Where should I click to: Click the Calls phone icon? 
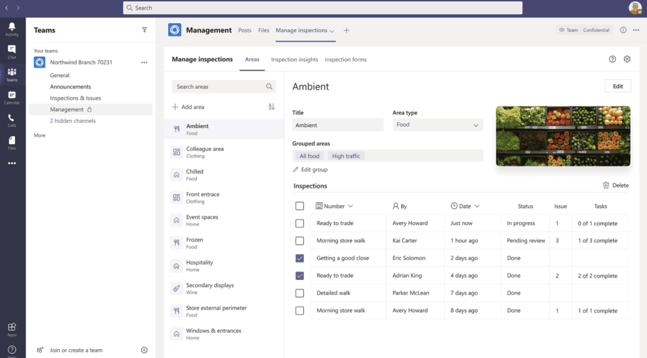pyautogui.click(x=12, y=119)
